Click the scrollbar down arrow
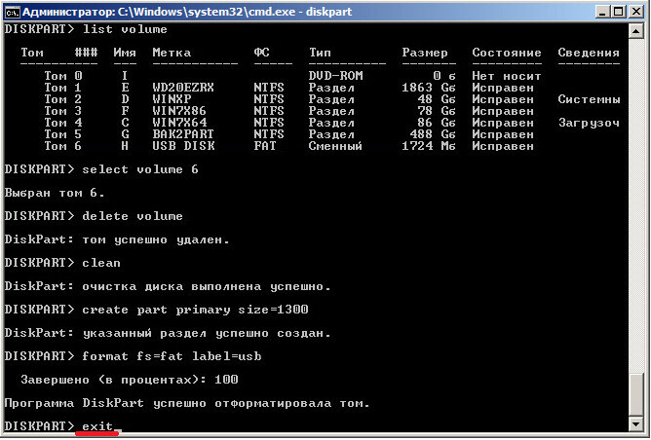Viewport: 651px width, 440px height. 636,423
